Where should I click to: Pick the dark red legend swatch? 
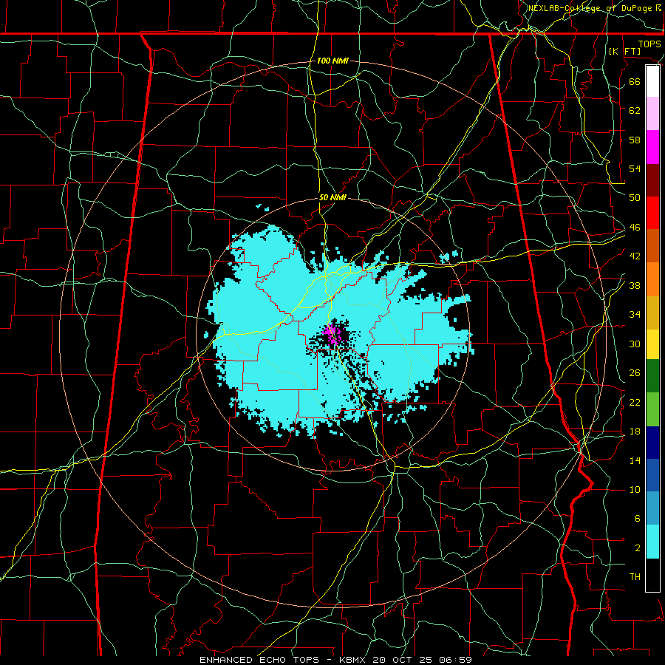click(652, 180)
